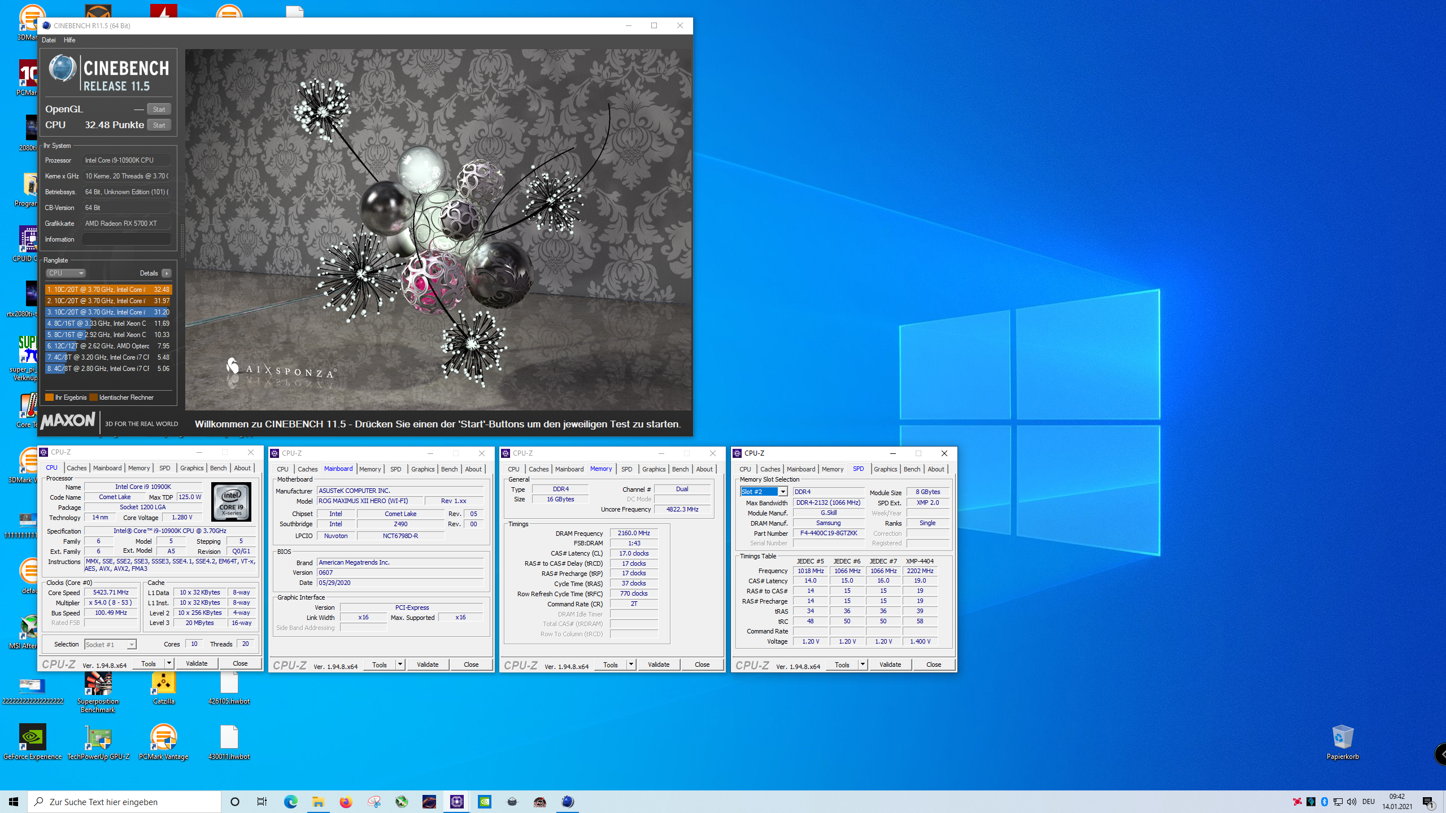
Task: Select the 430011.hwbot file on desktop
Action: tap(229, 742)
